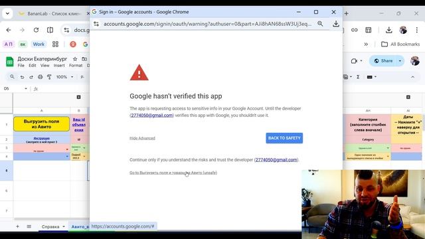
Task: Open the Yandex bookmark icon
Action: [73, 44]
